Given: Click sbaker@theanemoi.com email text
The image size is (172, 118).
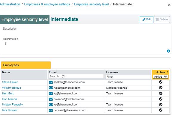Looking at the screenshot, I should pos(69,82).
